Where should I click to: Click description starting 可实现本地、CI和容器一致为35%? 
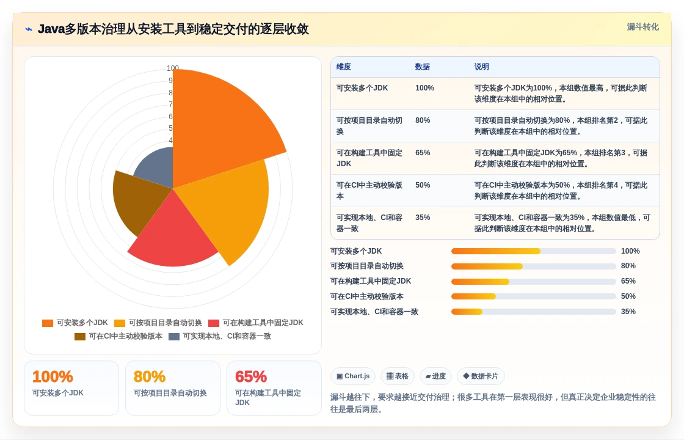point(562,223)
